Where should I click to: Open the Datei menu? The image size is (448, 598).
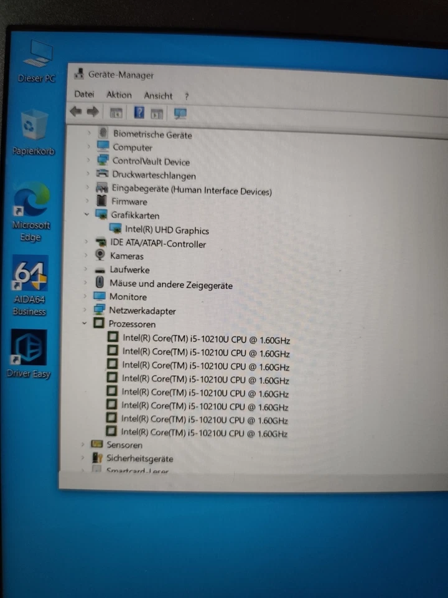(84, 94)
